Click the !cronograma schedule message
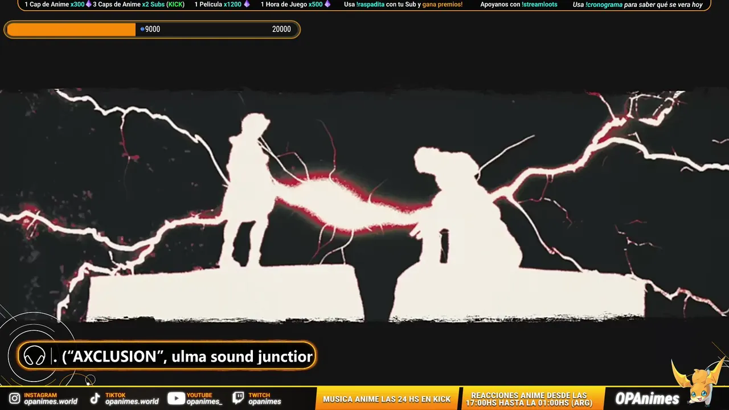Screen dimensions: 729x410 pos(638,5)
